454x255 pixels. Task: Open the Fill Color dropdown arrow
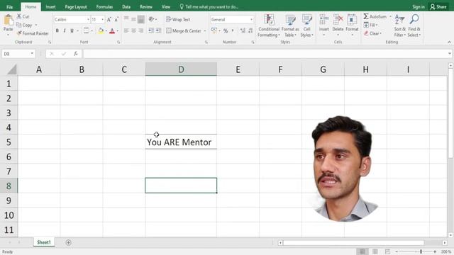coord(106,30)
